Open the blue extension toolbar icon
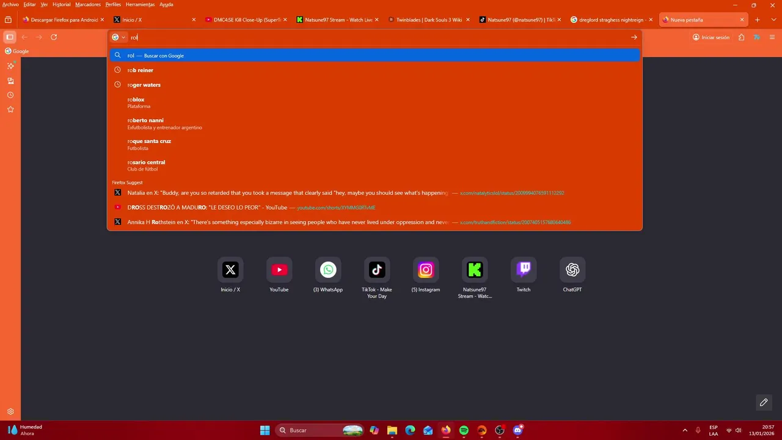Viewport: 782px width, 440px height. point(756,37)
